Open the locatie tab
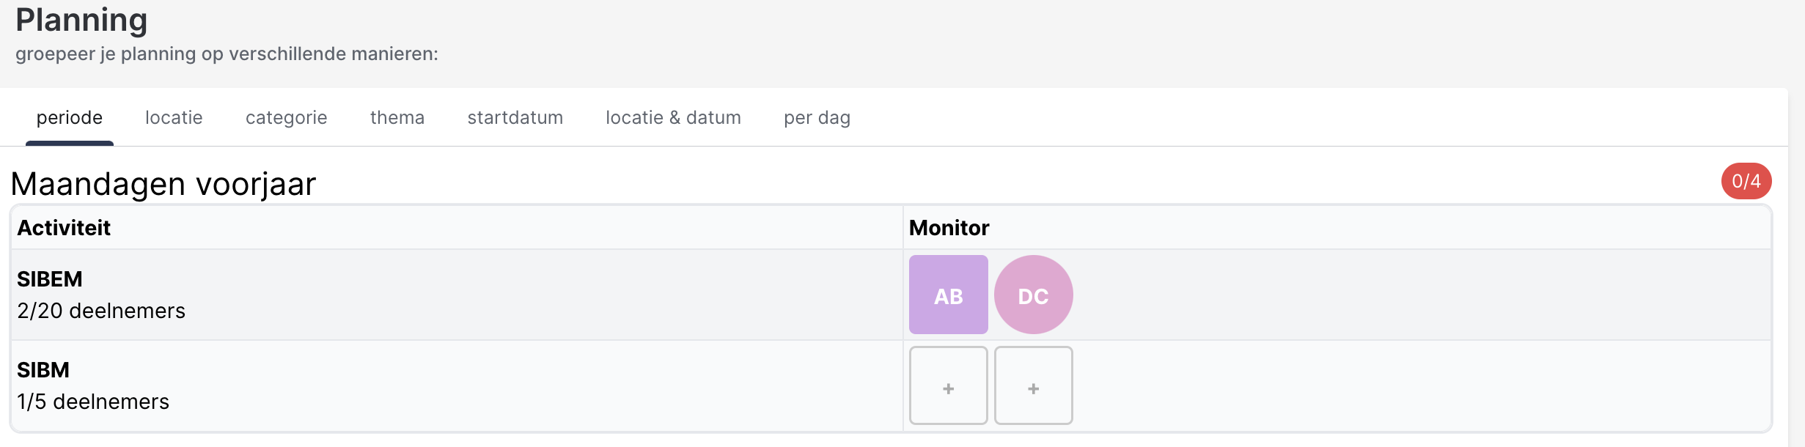The height and width of the screenshot is (447, 1805). point(174,118)
